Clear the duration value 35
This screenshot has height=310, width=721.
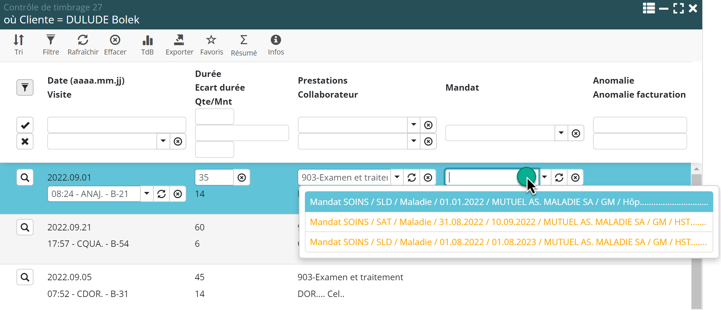(242, 177)
